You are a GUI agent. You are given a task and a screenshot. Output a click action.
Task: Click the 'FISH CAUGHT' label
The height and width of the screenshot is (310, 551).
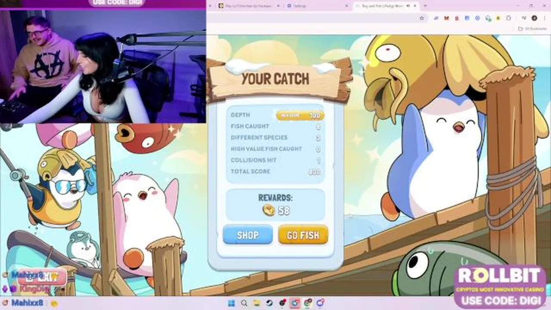tap(250, 126)
